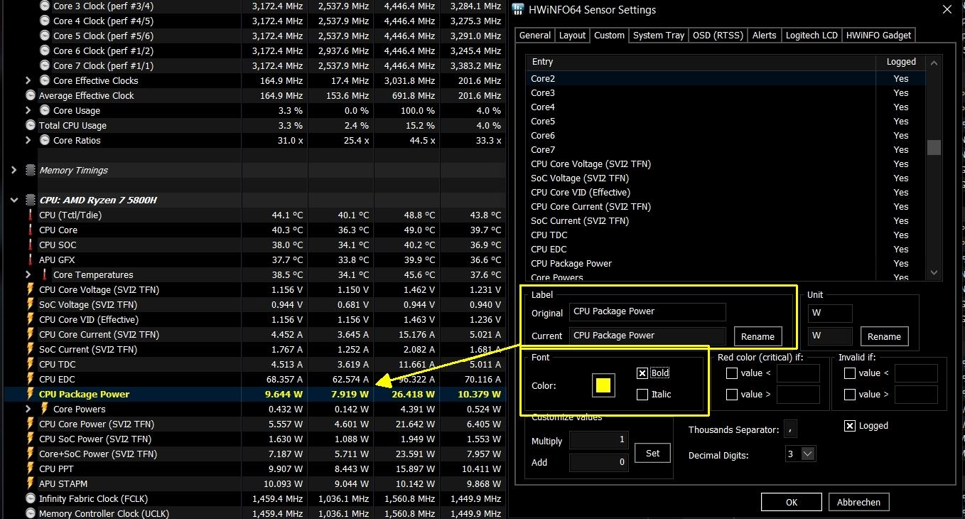Expand the Core Ratios group
This screenshot has width=965, height=519.
(28, 140)
